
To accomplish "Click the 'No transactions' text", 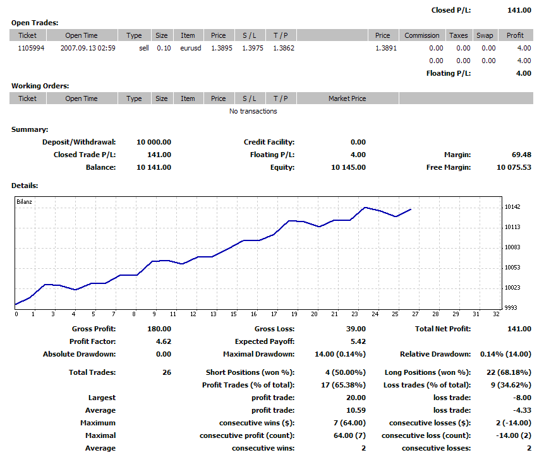I will click(x=253, y=111).
